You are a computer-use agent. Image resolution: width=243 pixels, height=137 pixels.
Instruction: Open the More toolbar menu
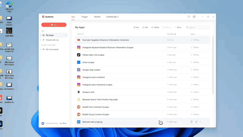(x=178, y=27)
